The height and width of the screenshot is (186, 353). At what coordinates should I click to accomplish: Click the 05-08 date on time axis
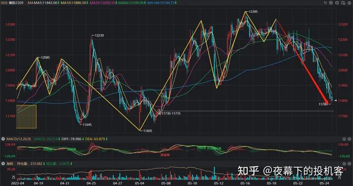point(166,183)
